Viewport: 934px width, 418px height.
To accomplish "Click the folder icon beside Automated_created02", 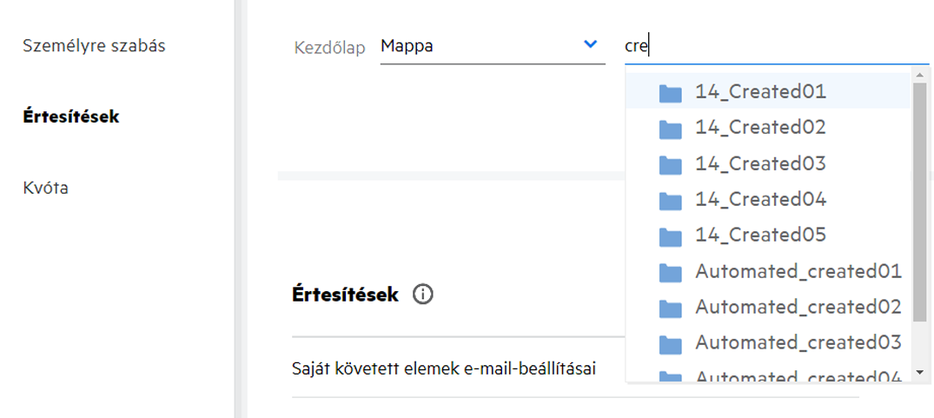I will tap(670, 309).
